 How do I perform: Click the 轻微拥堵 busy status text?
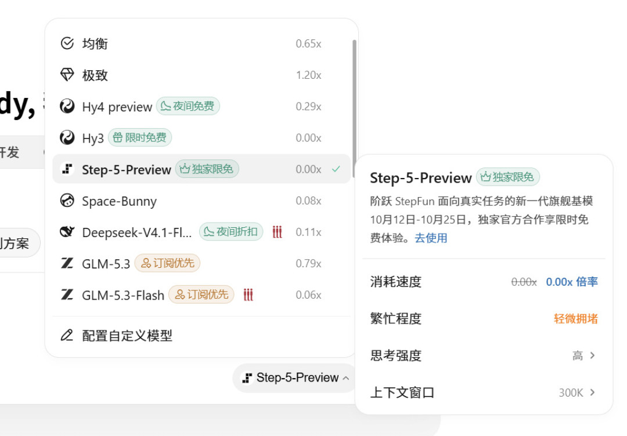pyautogui.click(x=576, y=319)
